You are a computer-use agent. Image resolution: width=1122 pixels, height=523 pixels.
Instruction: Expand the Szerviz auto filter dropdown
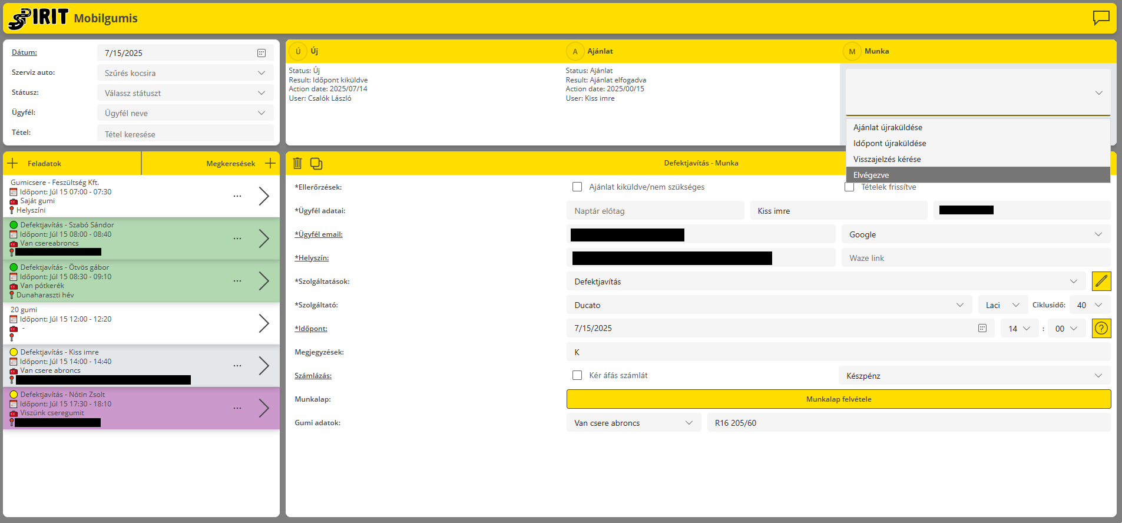261,73
